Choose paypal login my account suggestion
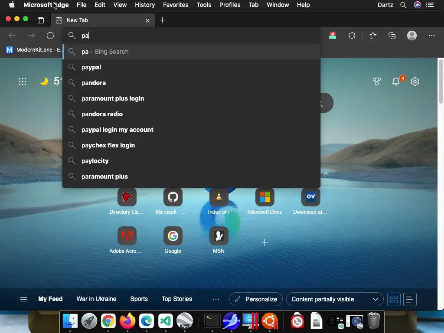This screenshot has height=333, width=444. [191, 130]
